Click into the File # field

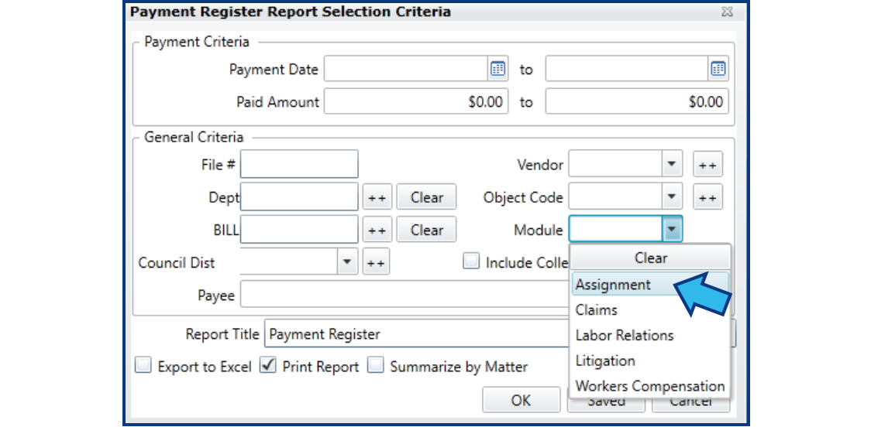point(299,164)
